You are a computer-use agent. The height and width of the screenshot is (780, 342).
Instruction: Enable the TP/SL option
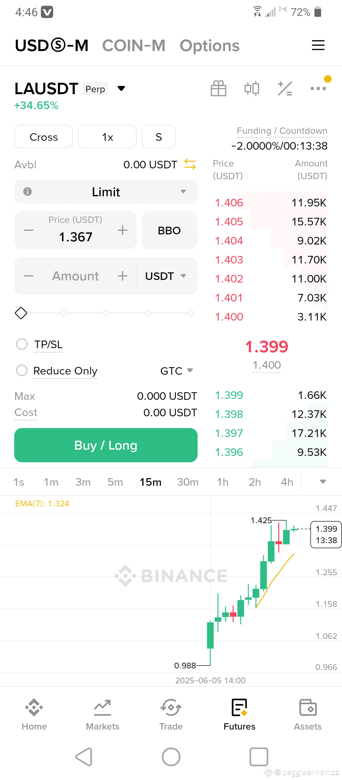22,344
